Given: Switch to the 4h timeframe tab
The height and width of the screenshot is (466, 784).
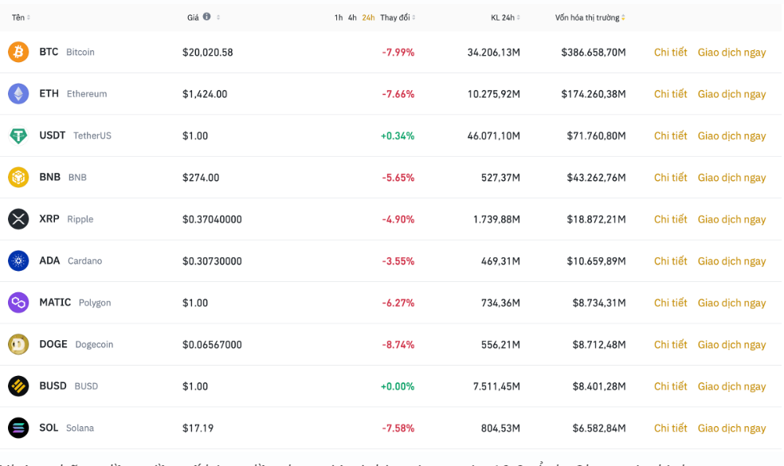Looking at the screenshot, I should [x=352, y=18].
